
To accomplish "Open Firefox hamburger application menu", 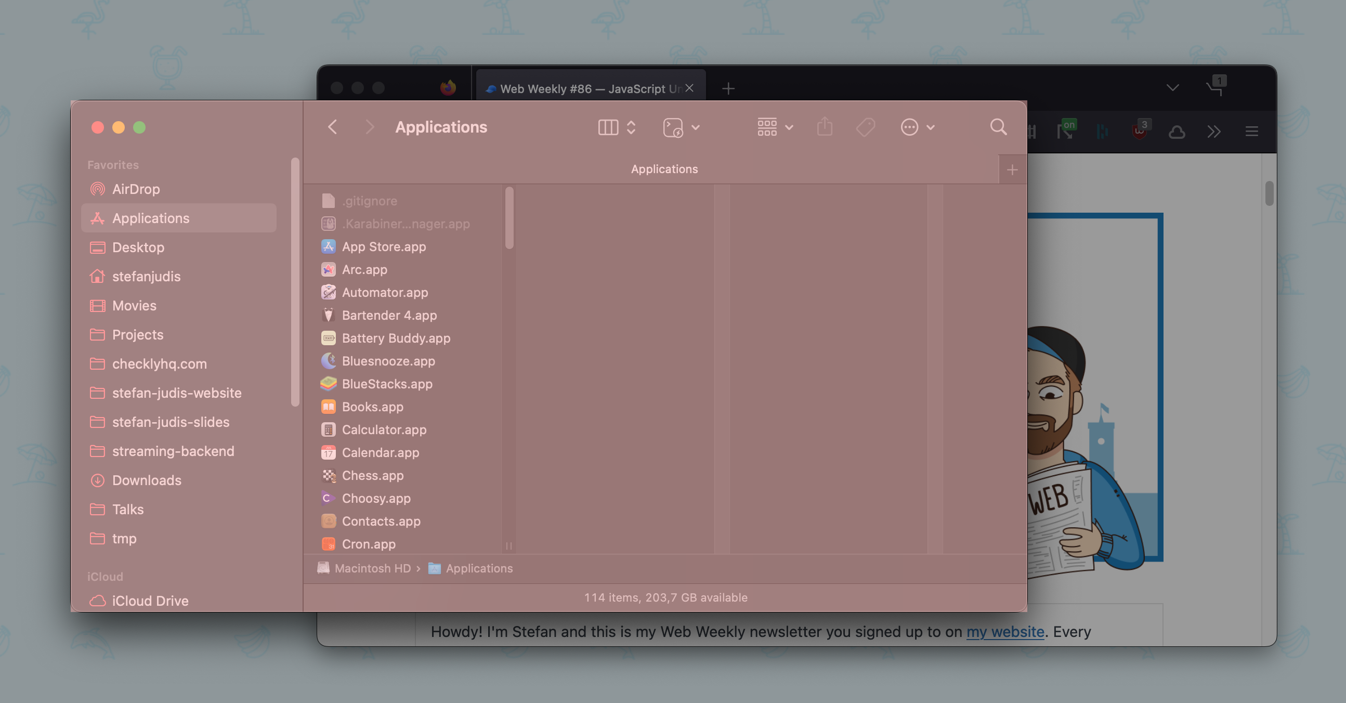I will (x=1251, y=131).
